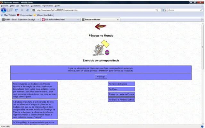Reload the page with the refresh icon
Screen dimensions: 205x128
click(16, 10)
